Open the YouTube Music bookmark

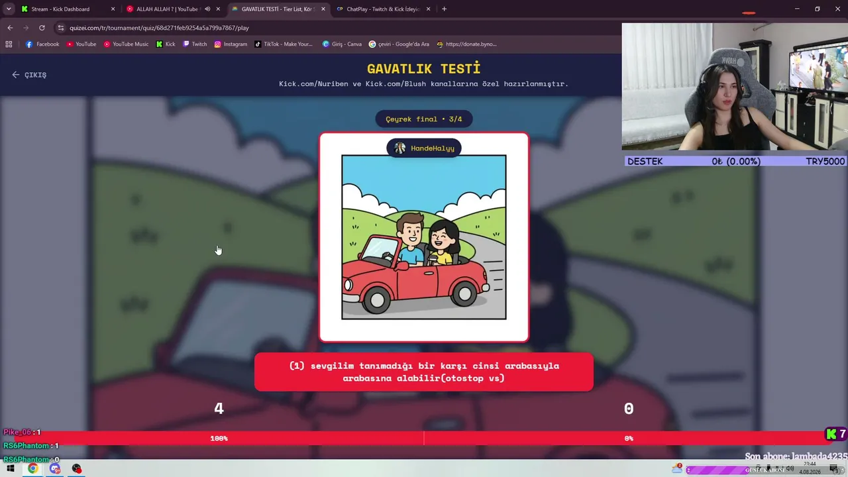126,44
